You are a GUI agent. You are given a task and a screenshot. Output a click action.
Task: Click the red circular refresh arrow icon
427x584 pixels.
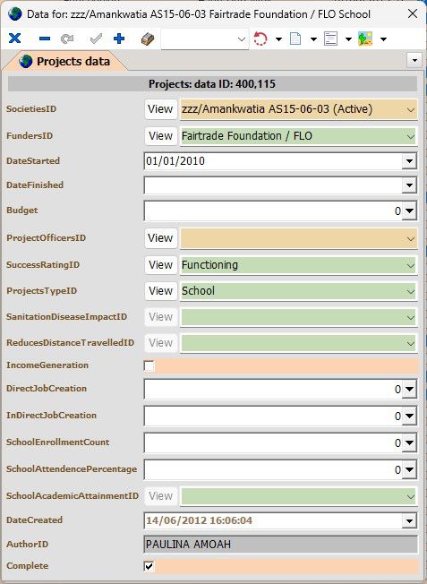pos(260,39)
